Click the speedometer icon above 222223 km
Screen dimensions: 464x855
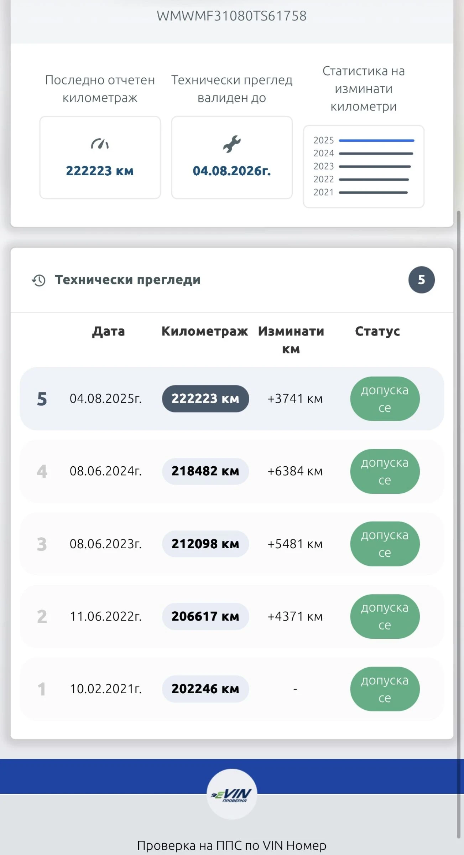tap(100, 144)
